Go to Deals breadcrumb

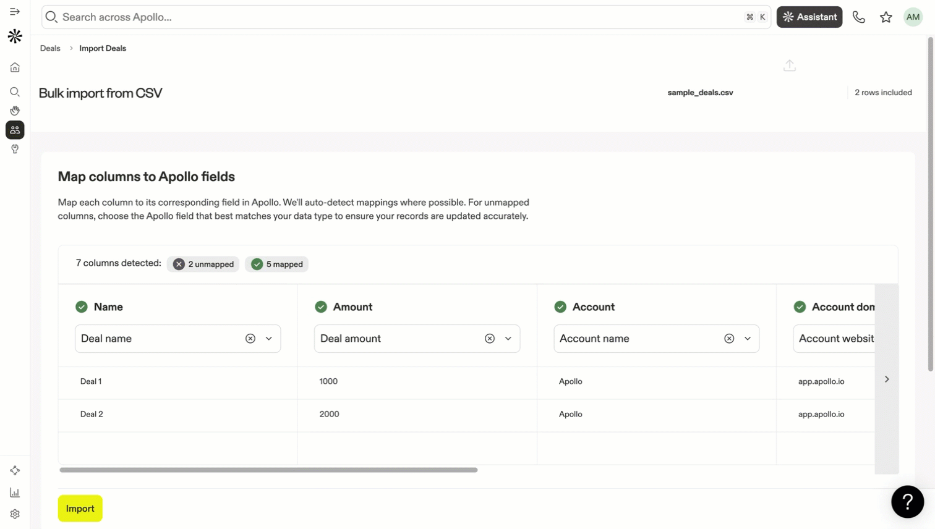(x=50, y=48)
